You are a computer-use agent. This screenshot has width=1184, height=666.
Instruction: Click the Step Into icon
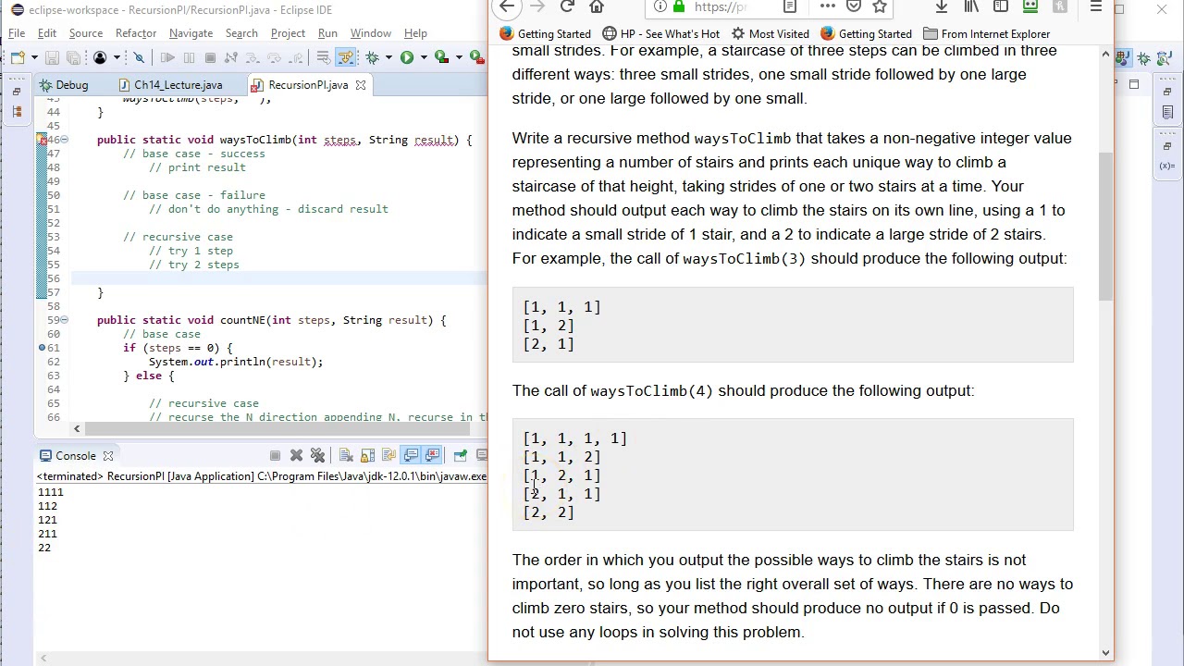coord(252,57)
